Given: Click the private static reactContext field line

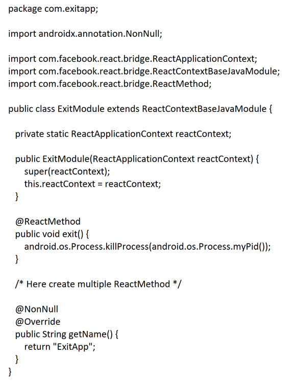Looking at the screenshot, I should 123,134.
